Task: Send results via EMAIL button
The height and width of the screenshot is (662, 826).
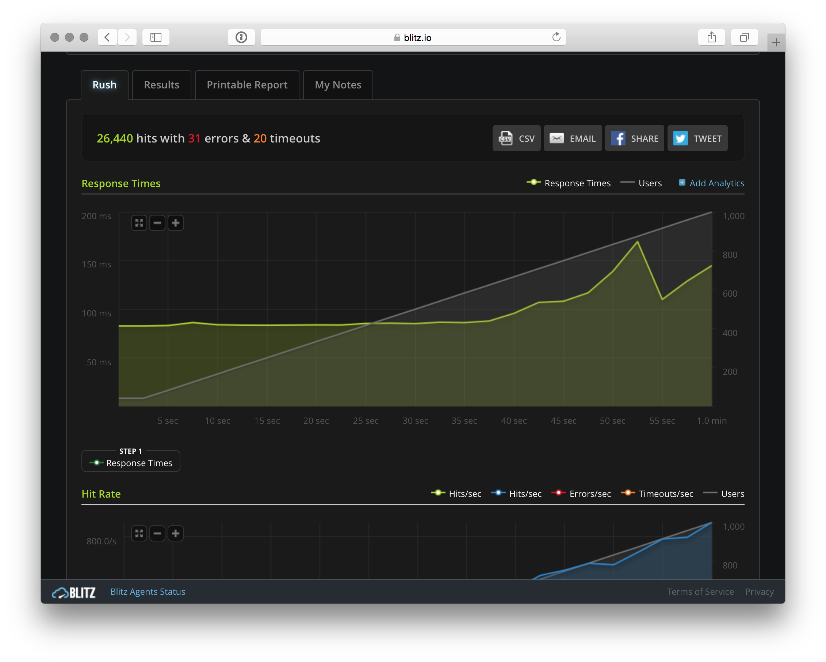Action: [573, 138]
